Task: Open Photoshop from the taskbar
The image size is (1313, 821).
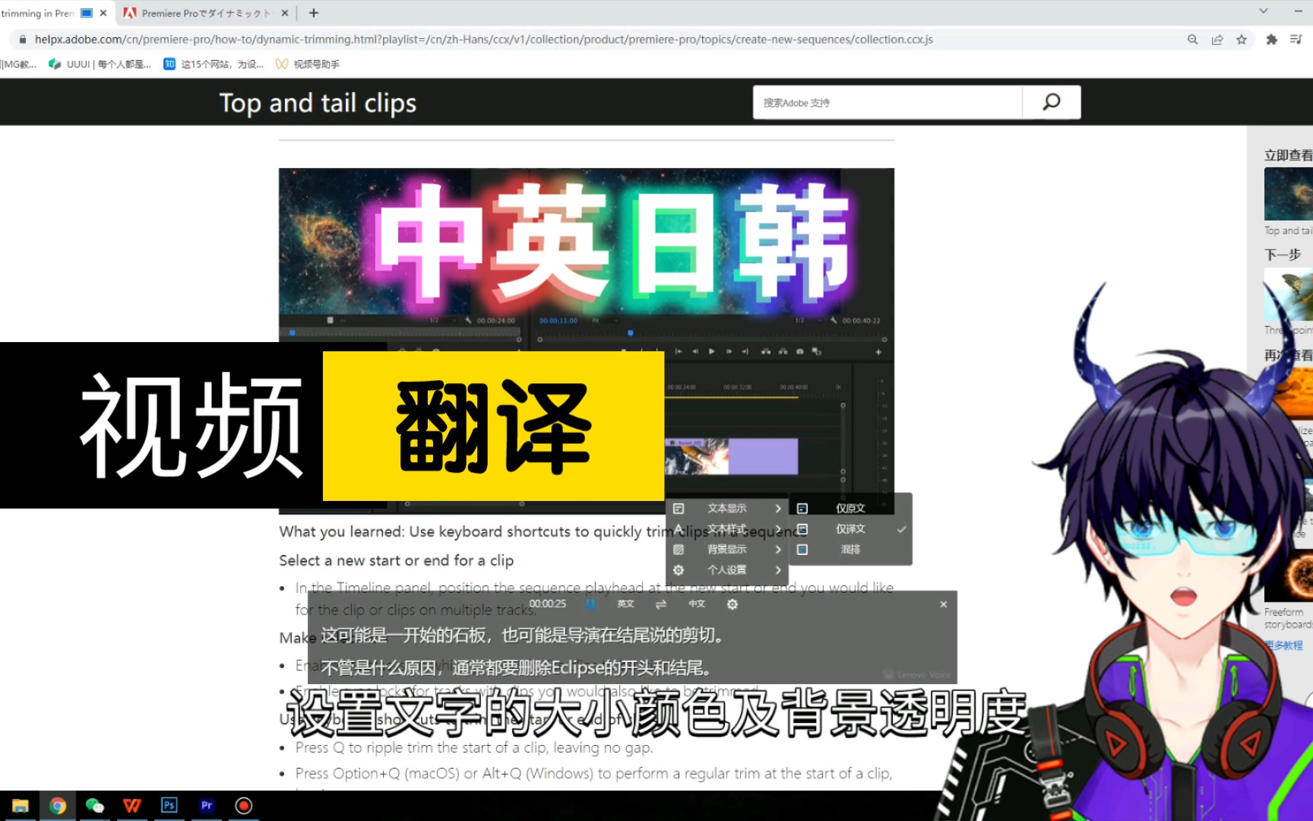Action: pos(169,806)
